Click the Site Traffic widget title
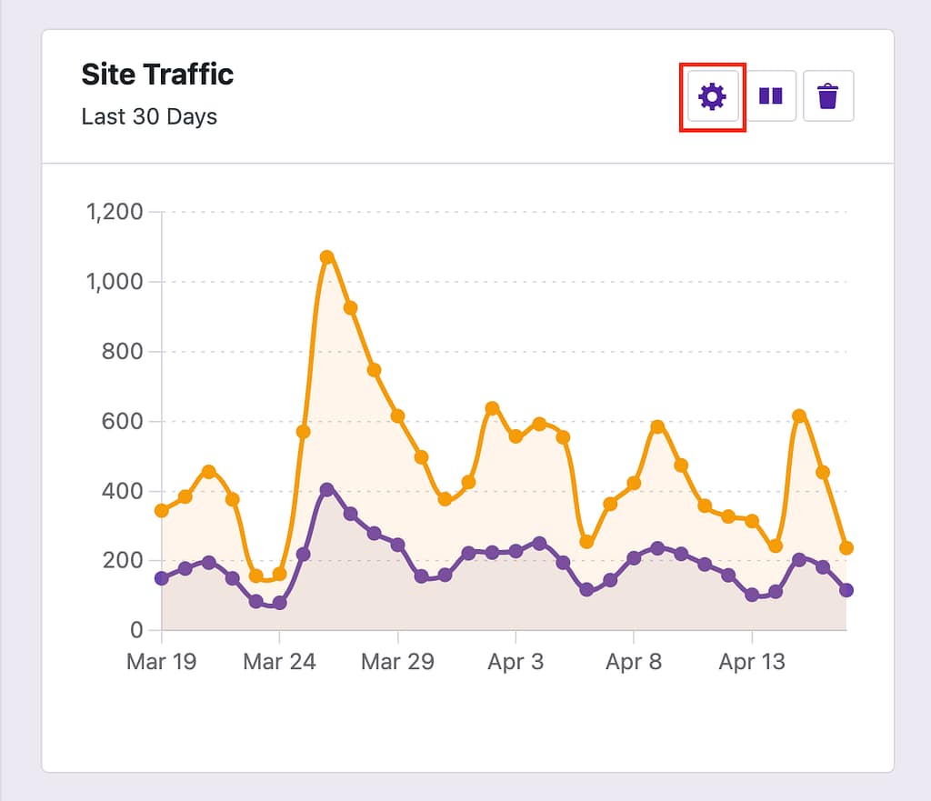This screenshot has width=931, height=801. point(157,75)
